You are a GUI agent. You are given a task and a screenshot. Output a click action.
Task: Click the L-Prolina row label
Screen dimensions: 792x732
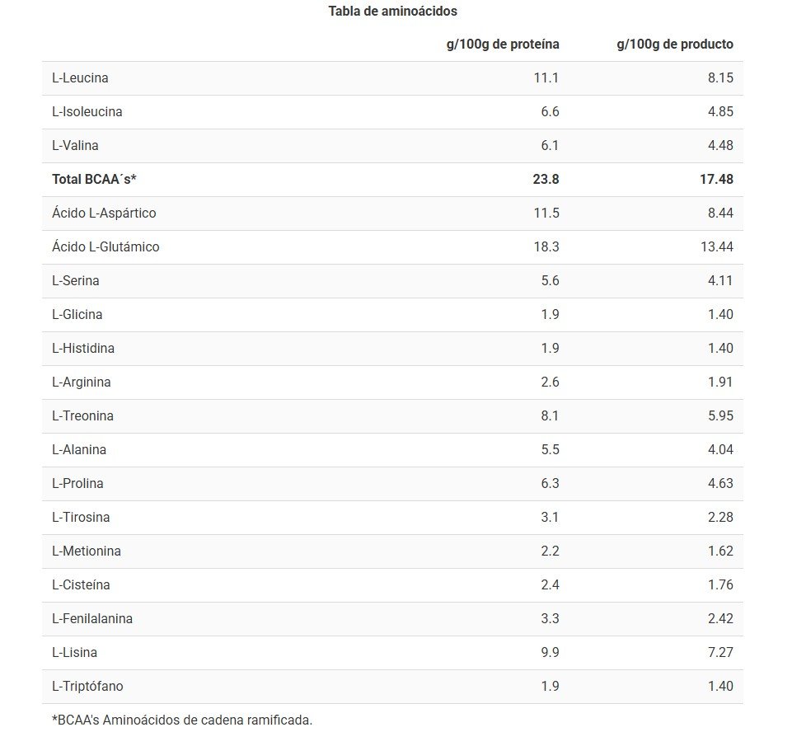pos(77,484)
